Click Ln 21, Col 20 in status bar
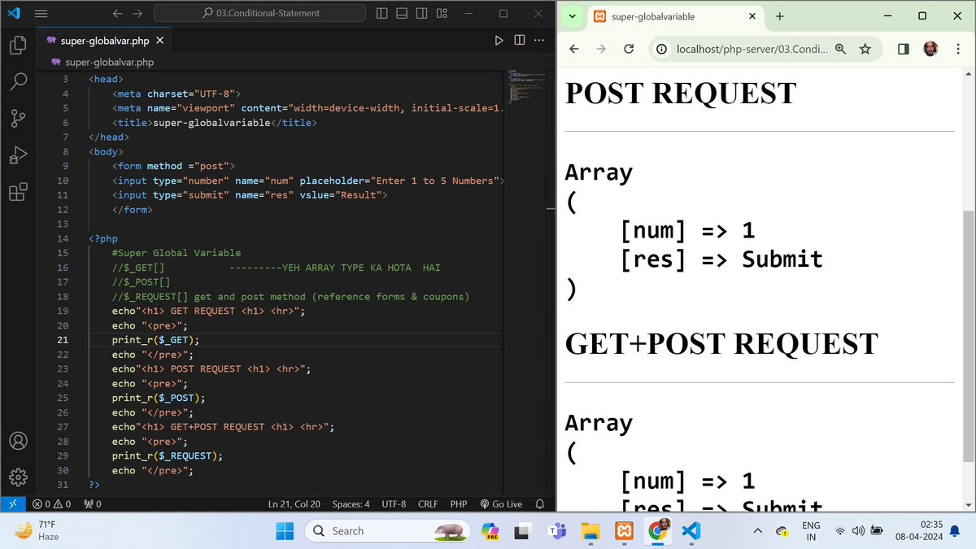The image size is (976, 549). [294, 504]
